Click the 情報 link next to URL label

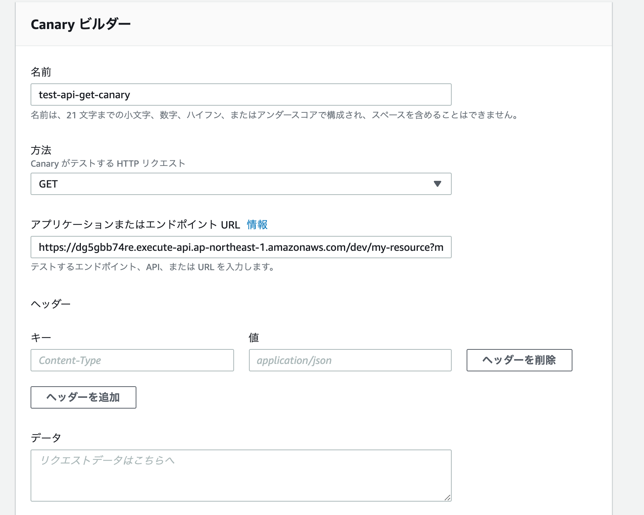[257, 225]
